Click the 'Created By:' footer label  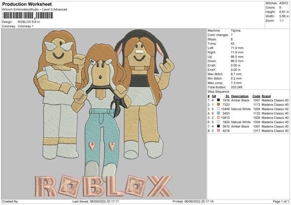tap(10, 201)
